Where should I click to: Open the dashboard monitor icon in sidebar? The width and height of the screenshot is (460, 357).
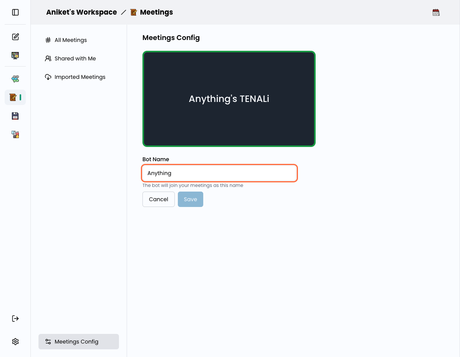coord(15,55)
